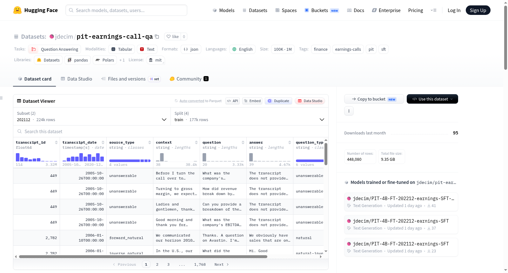Click the jdecim author link
Image resolution: width=508 pixels, height=273 pixels.
pos(64,36)
